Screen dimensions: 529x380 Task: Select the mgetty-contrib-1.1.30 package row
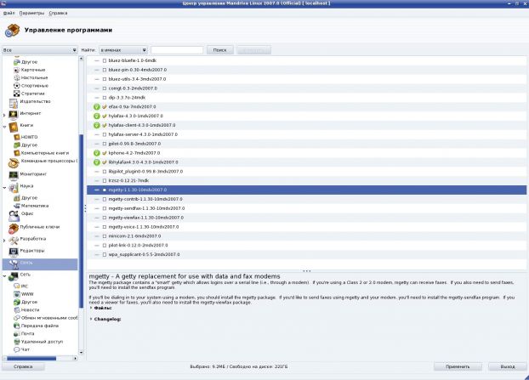click(x=306, y=199)
